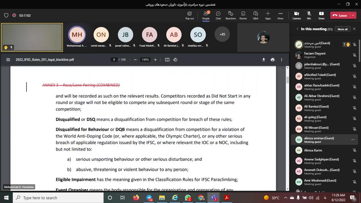361x203 pixels.
Task: Open the Q&A panel
Action: (x=256, y=15)
